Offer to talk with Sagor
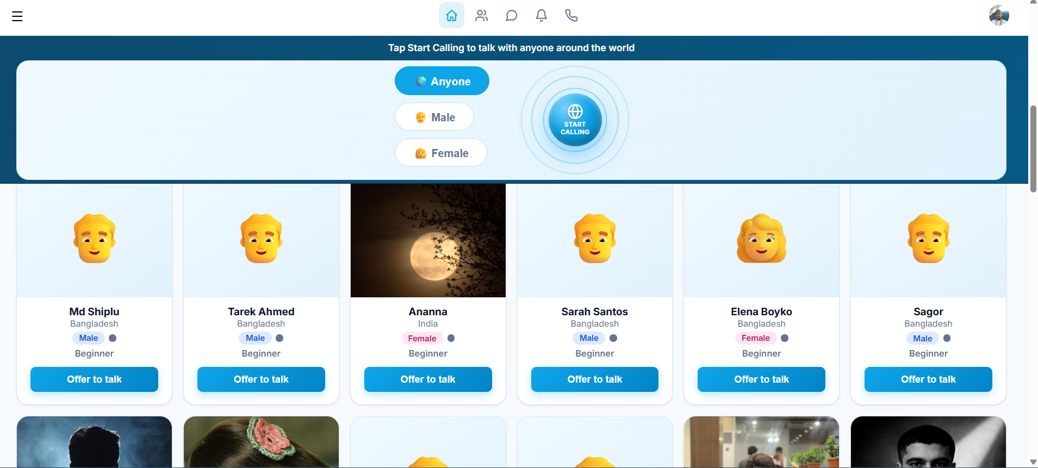 (x=928, y=379)
